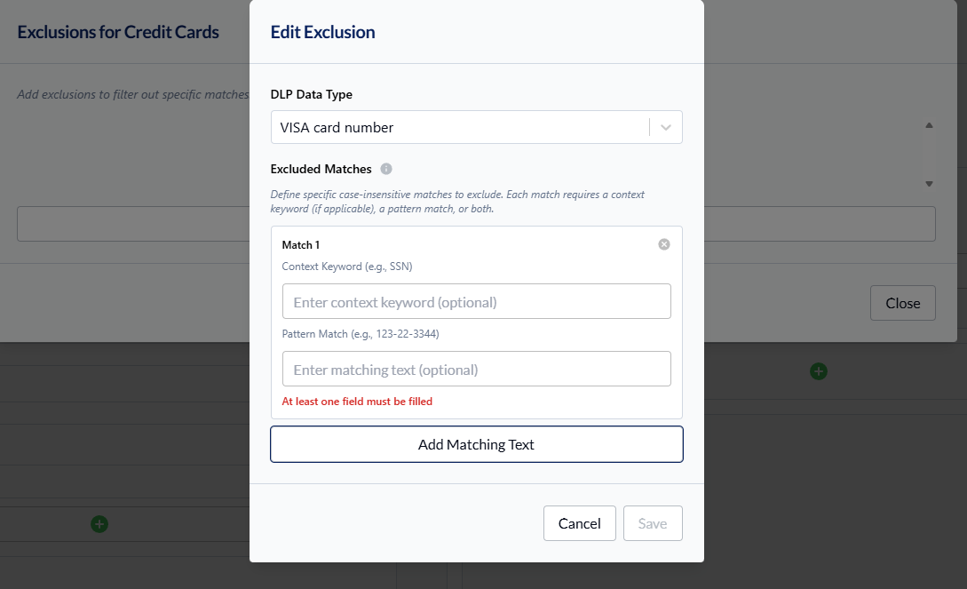967x589 pixels.
Task: Click the Match 1 label
Action: (300, 244)
